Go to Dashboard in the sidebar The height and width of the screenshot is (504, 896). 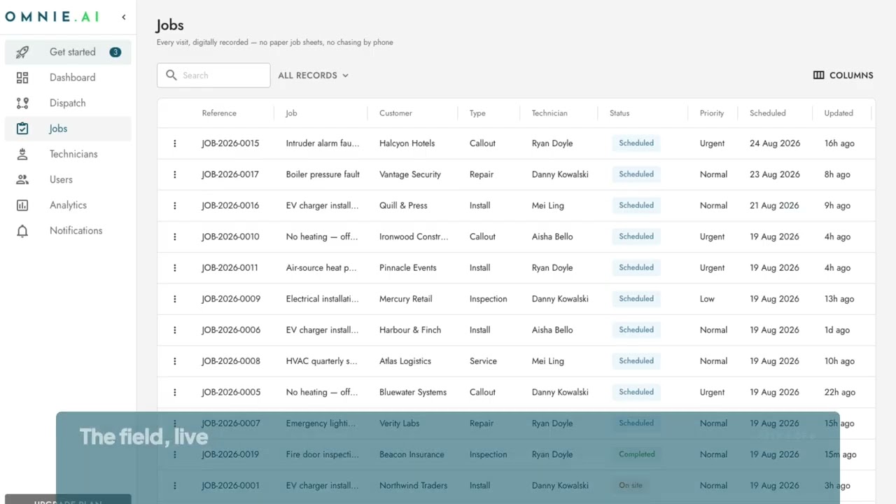coord(68,78)
